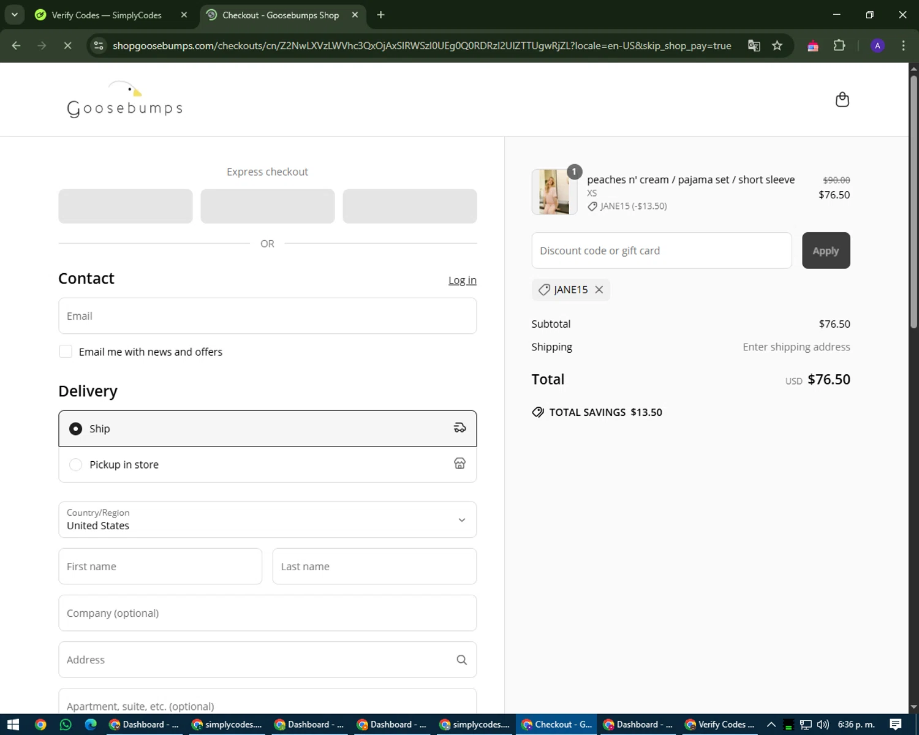The width and height of the screenshot is (919, 735).
Task: Open the shopping cart bag icon
Action: coord(842,99)
